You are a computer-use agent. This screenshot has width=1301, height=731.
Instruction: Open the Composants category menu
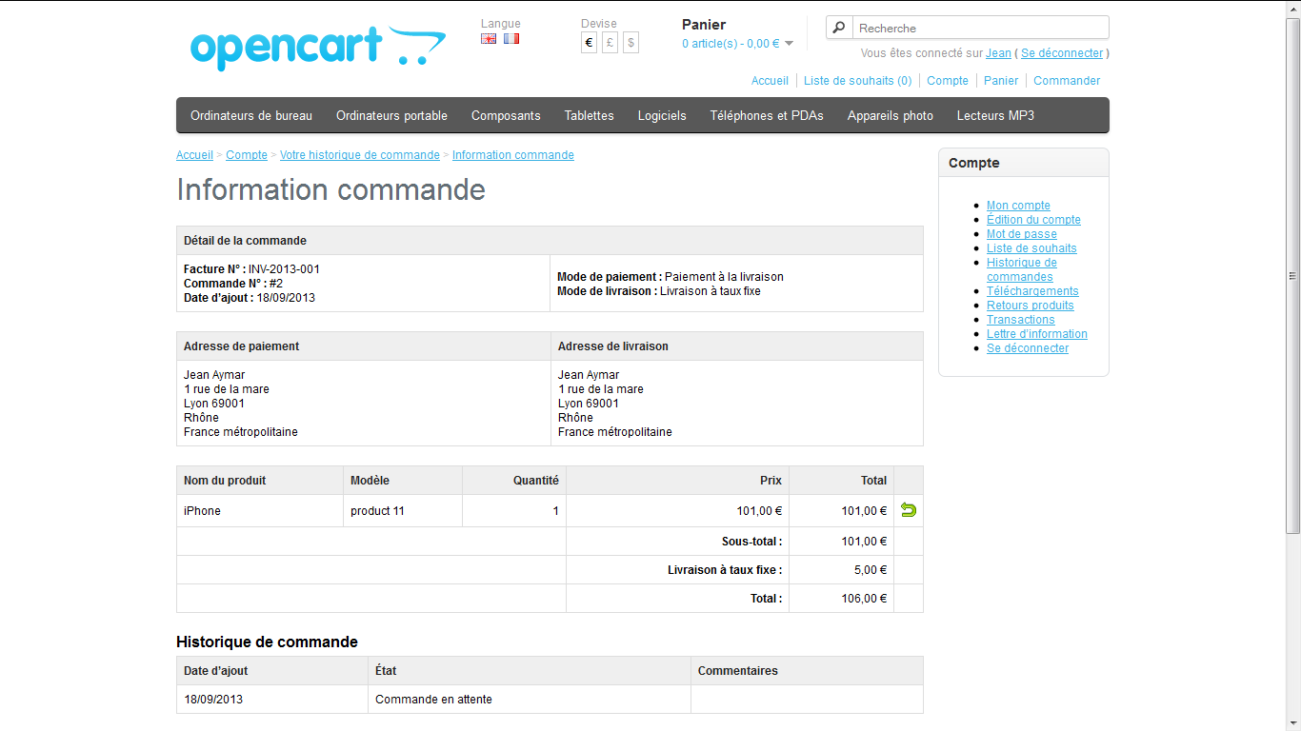tap(506, 116)
